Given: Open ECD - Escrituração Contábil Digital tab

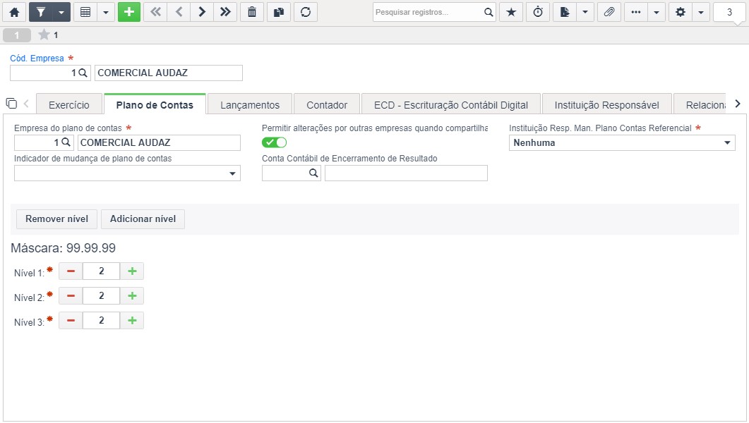Looking at the screenshot, I should pos(451,105).
